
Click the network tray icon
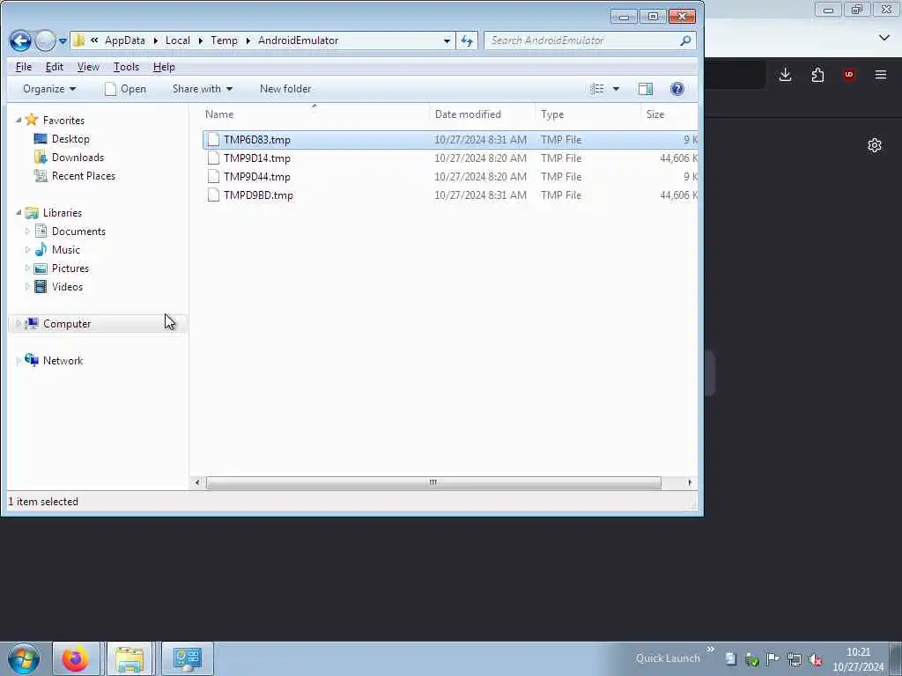click(795, 659)
